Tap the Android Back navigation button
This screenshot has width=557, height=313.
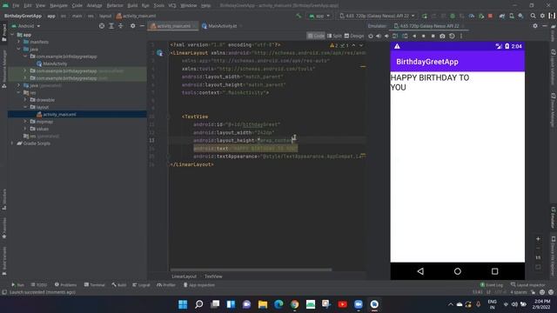420,271
